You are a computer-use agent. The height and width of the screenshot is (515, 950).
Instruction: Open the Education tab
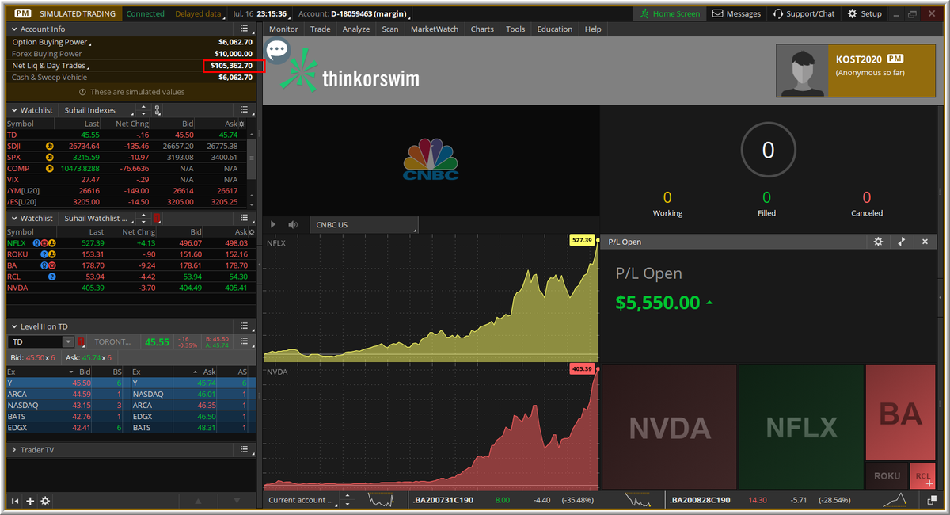(x=555, y=29)
